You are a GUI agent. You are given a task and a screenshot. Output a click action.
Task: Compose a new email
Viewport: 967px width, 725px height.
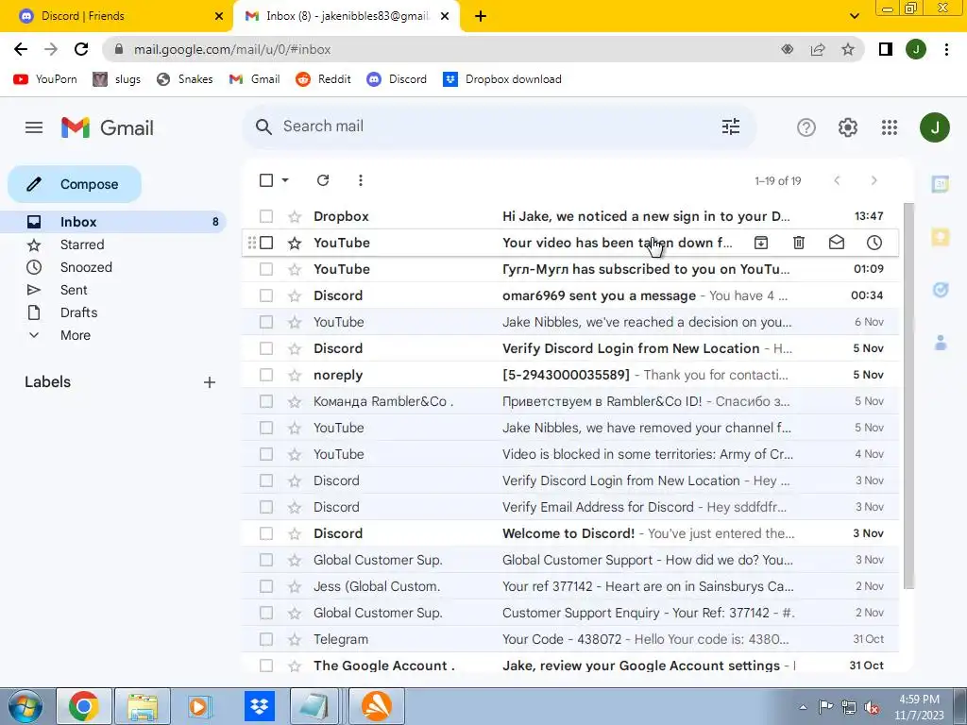75,184
